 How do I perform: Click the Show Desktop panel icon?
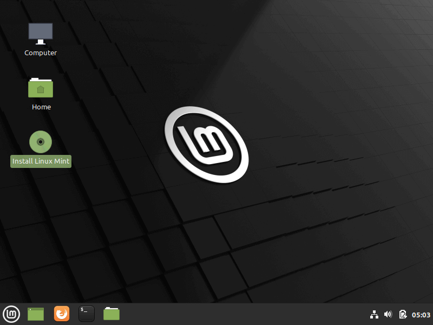click(x=36, y=314)
